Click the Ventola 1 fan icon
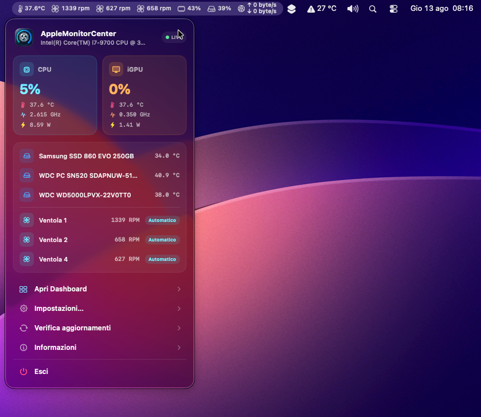Screen dimensions: 481x417 (27, 220)
